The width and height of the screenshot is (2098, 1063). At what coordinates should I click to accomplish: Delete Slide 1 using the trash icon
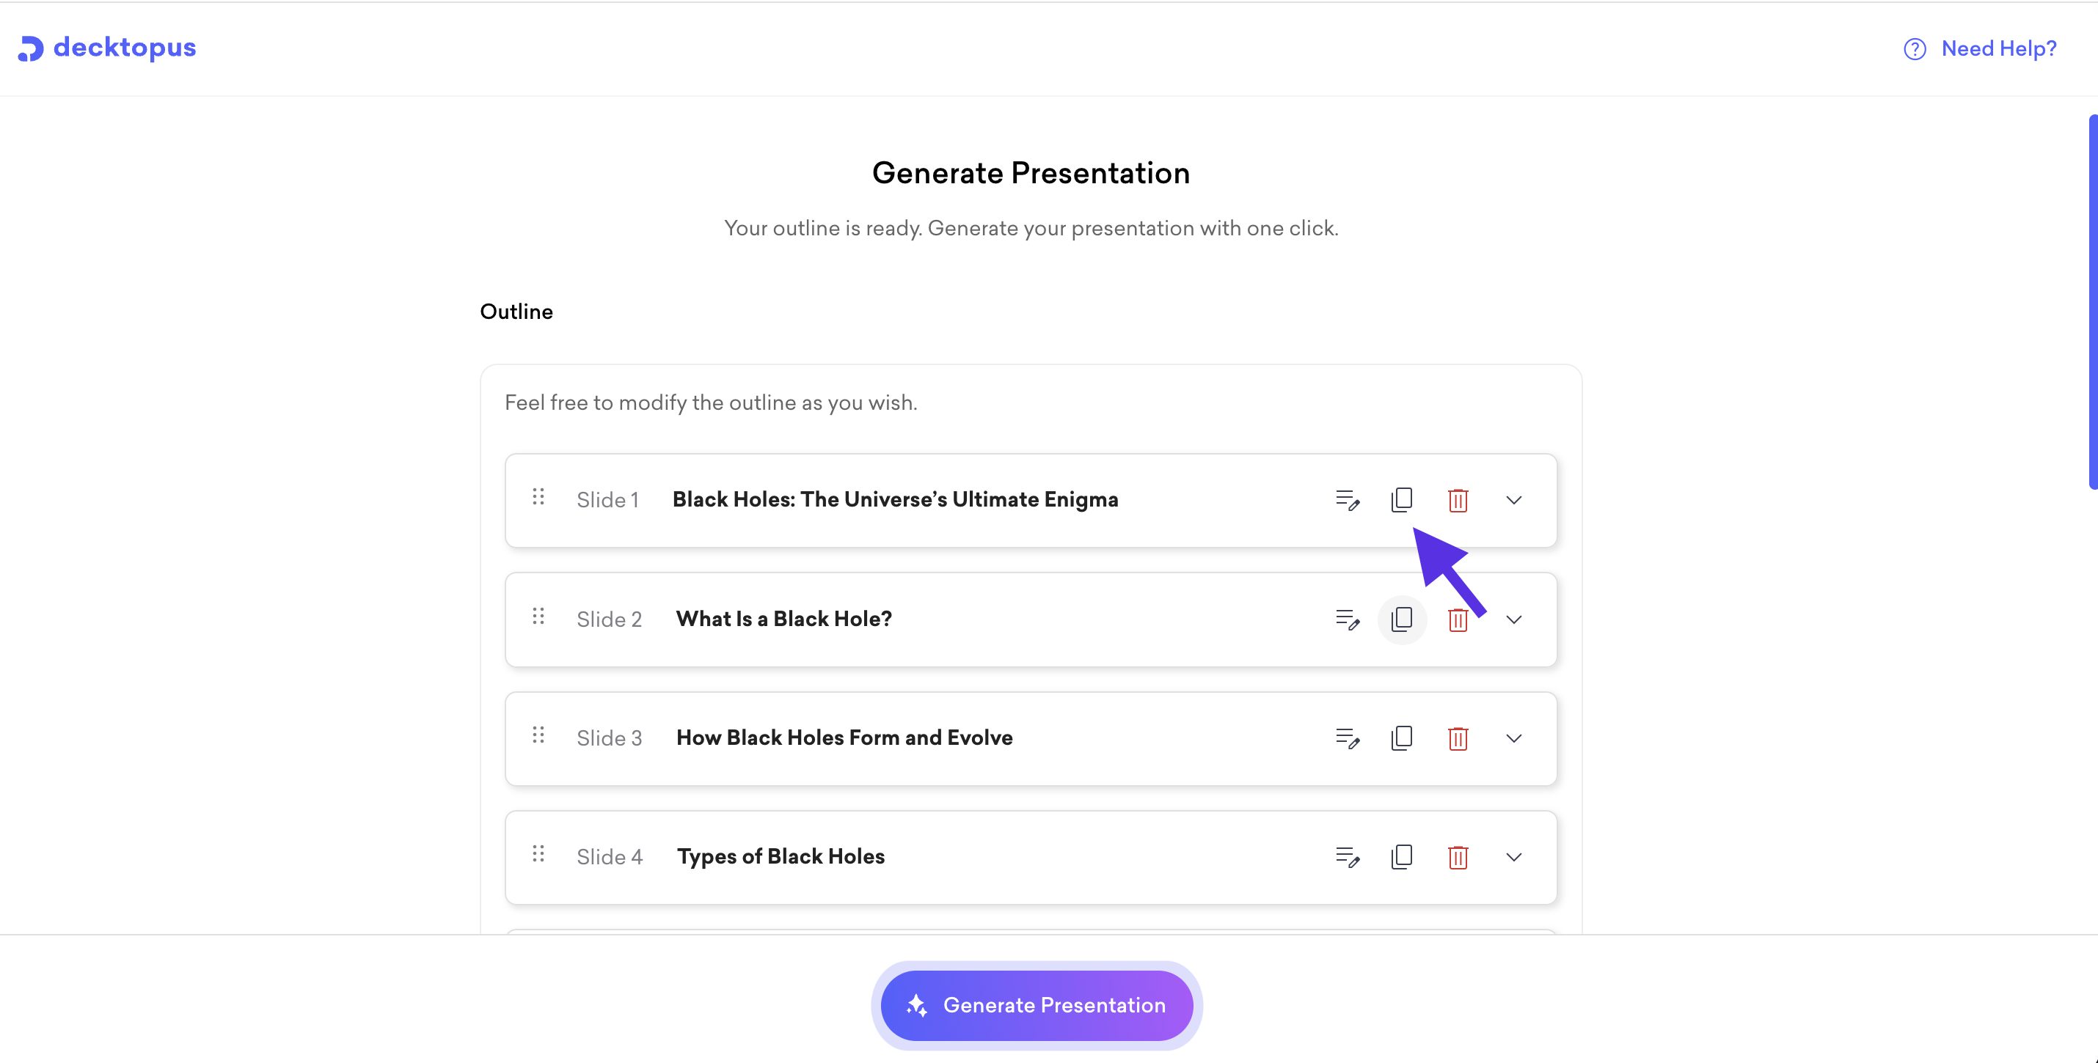1457,501
